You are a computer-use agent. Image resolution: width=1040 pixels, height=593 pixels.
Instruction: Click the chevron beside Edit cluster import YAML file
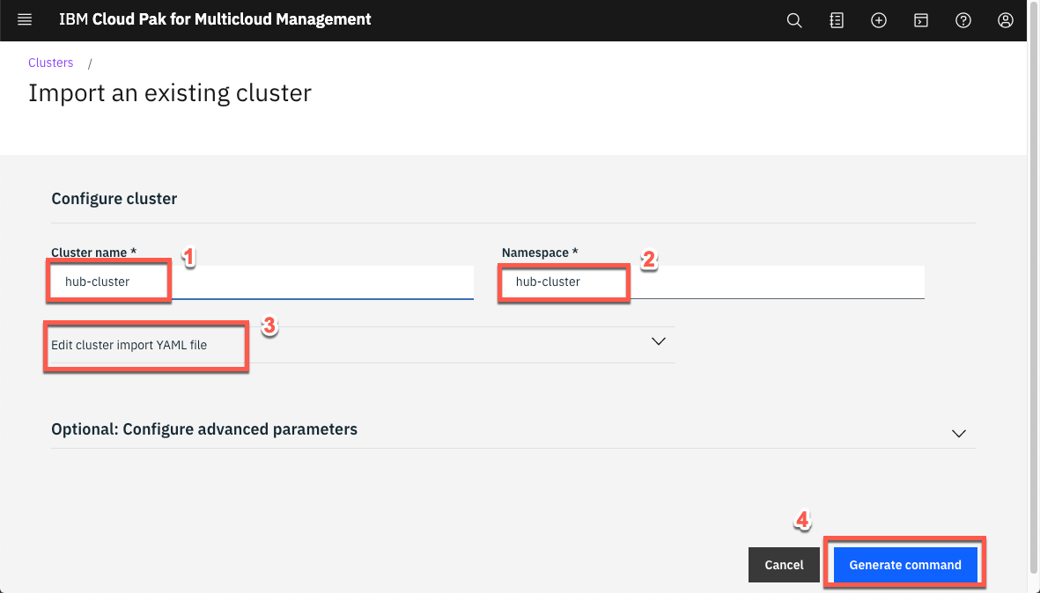coord(658,341)
